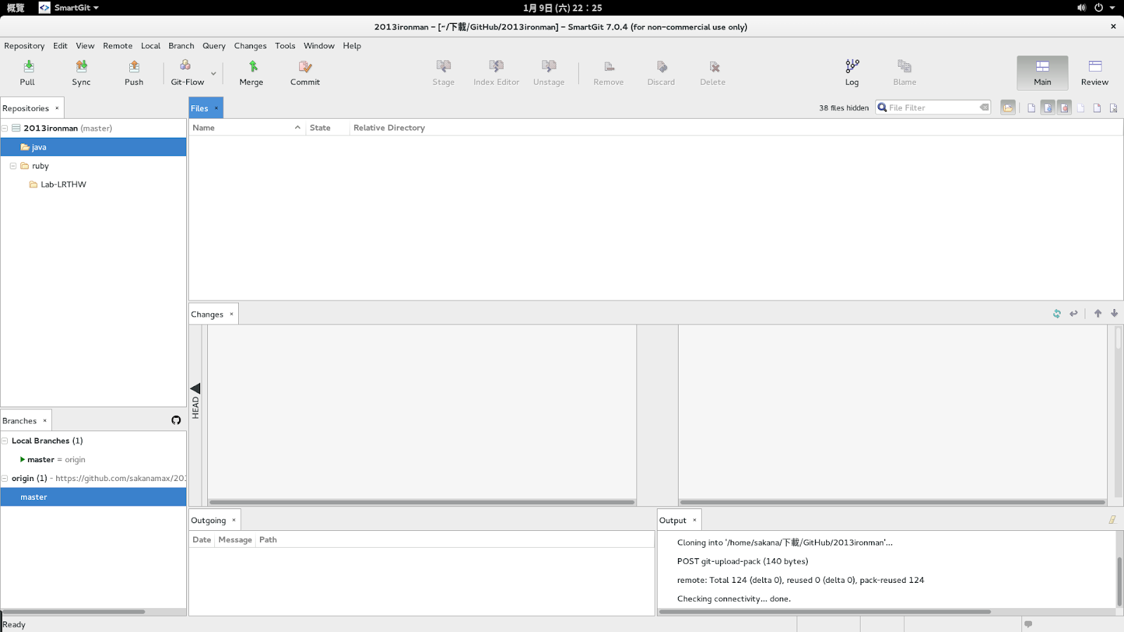Image resolution: width=1124 pixels, height=632 pixels.
Task: Open the Git-Flow dropdown arrow
Action: (214, 73)
